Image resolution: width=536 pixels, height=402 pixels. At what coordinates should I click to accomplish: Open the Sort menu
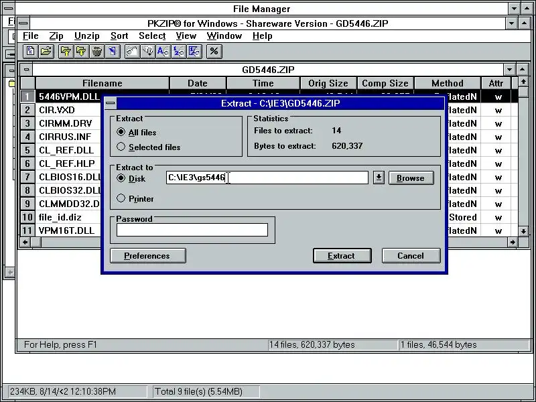point(119,36)
